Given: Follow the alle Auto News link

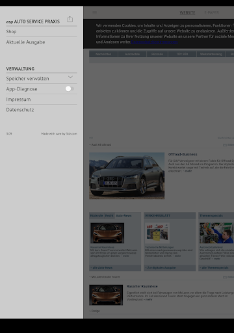Looking at the screenshot, I should 101,268.
